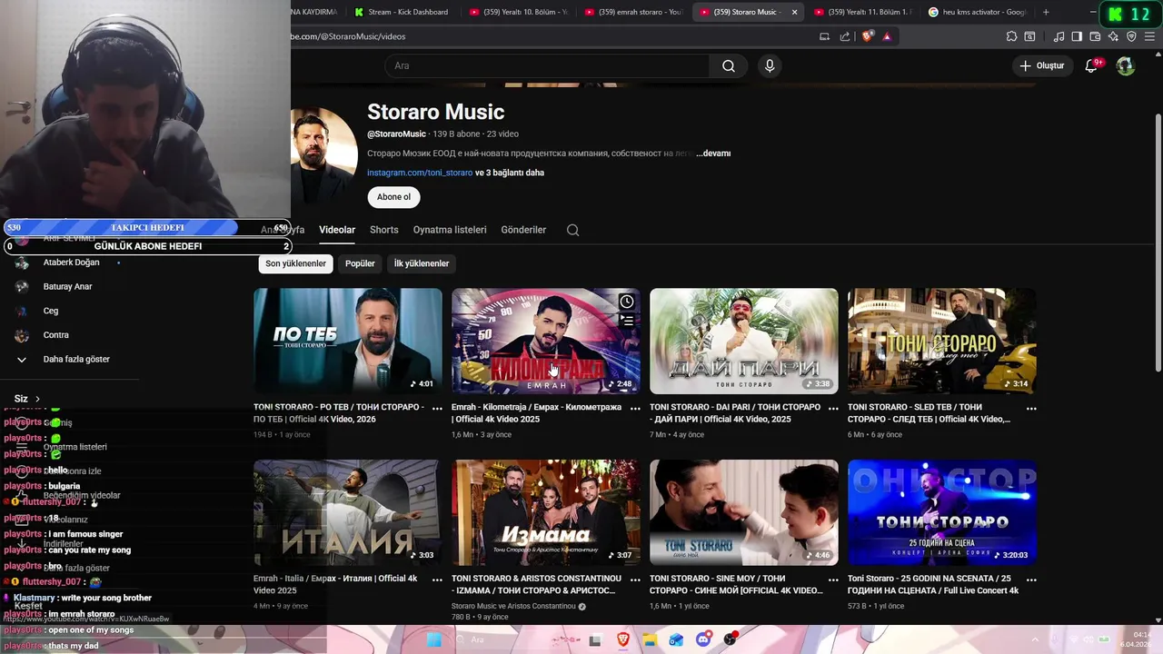Share this page via address bar share icon
The height and width of the screenshot is (654, 1163).
tap(845, 36)
